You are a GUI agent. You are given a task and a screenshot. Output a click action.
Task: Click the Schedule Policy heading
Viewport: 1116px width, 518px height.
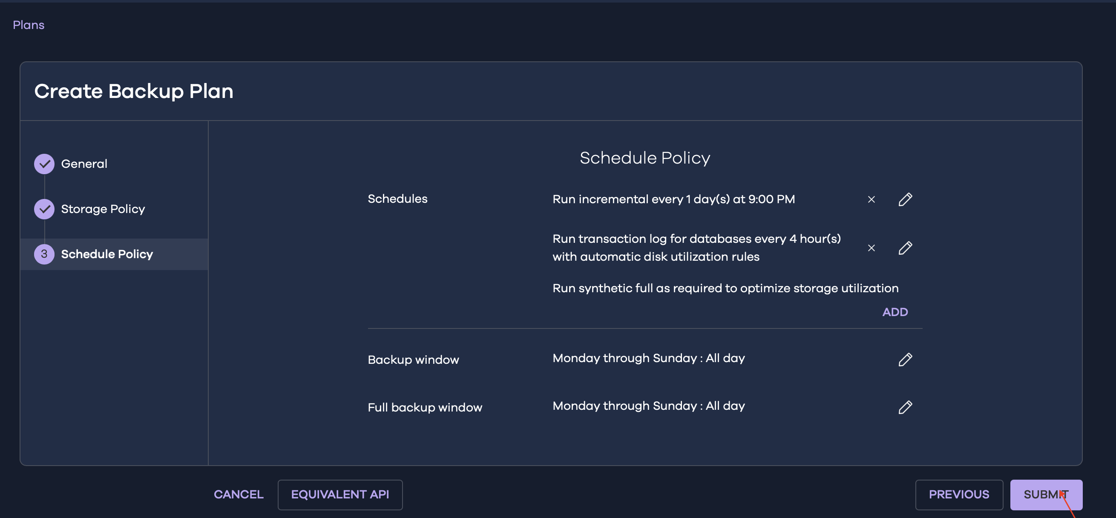point(644,158)
